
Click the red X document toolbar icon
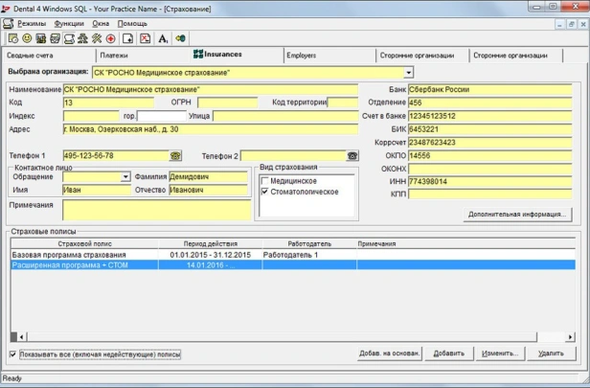tap(145, 38)
